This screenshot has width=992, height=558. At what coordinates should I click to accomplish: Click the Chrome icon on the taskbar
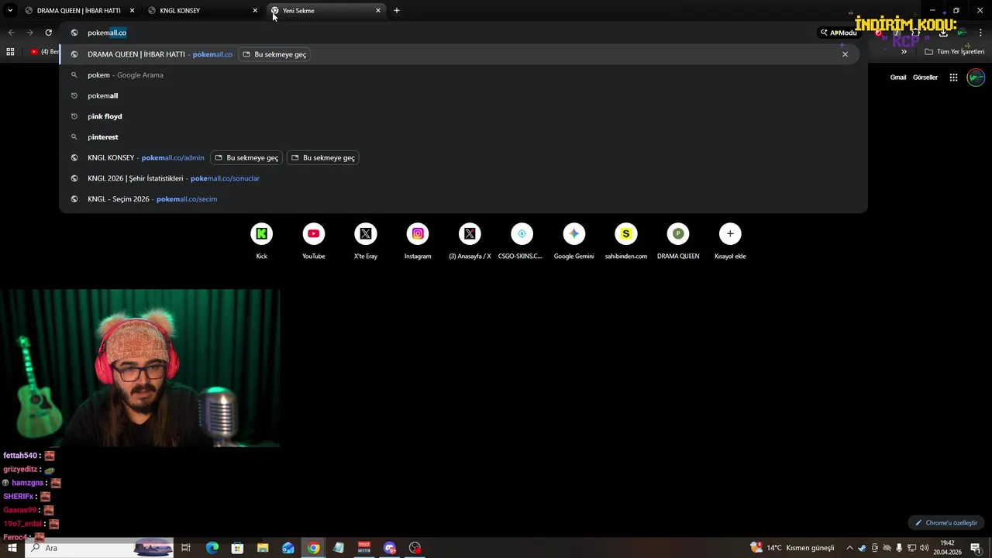[313, 548]
